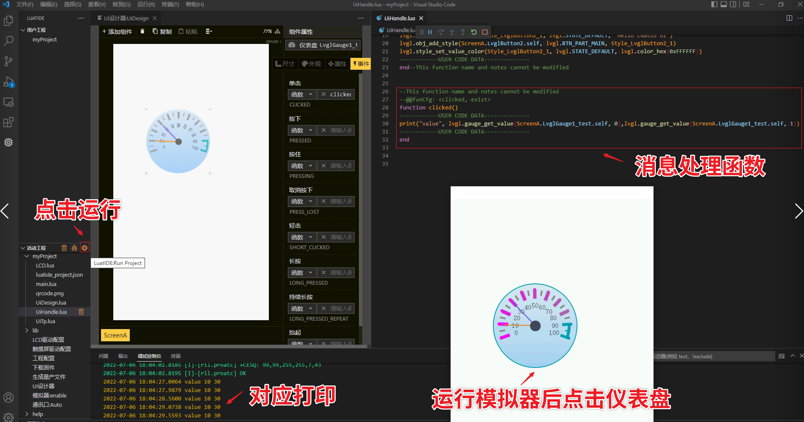The width and height of the screenshot is (804, 422).
Task: Open the LuatIDE chip icon in activity bar
Action: pyautogui.click(x=9, y=143)
